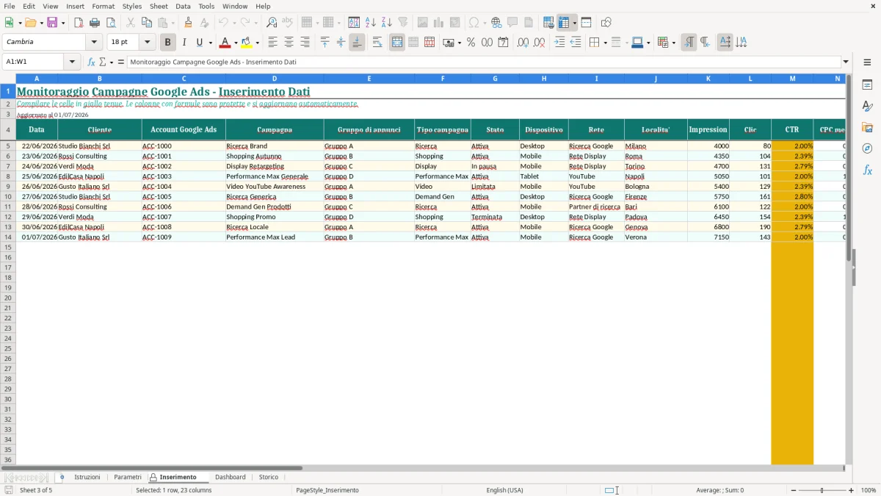The image size is (881, 496).
Task: Open the Format menu
Action: (x=104, y=6)
